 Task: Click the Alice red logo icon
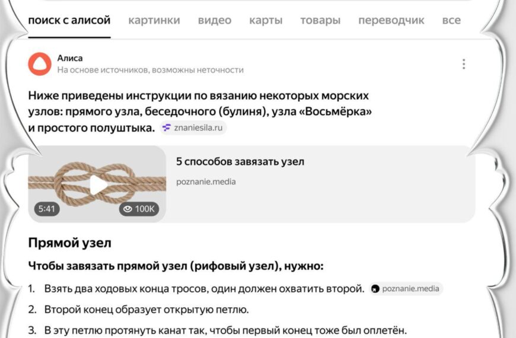point(40,64)
